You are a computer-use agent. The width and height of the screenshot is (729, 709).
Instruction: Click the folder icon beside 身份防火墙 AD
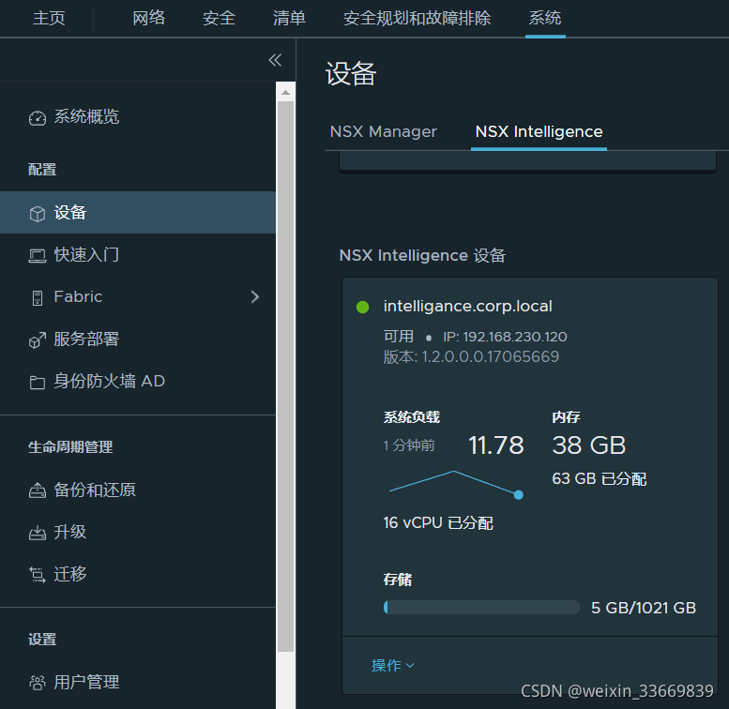tap(38, 383)
